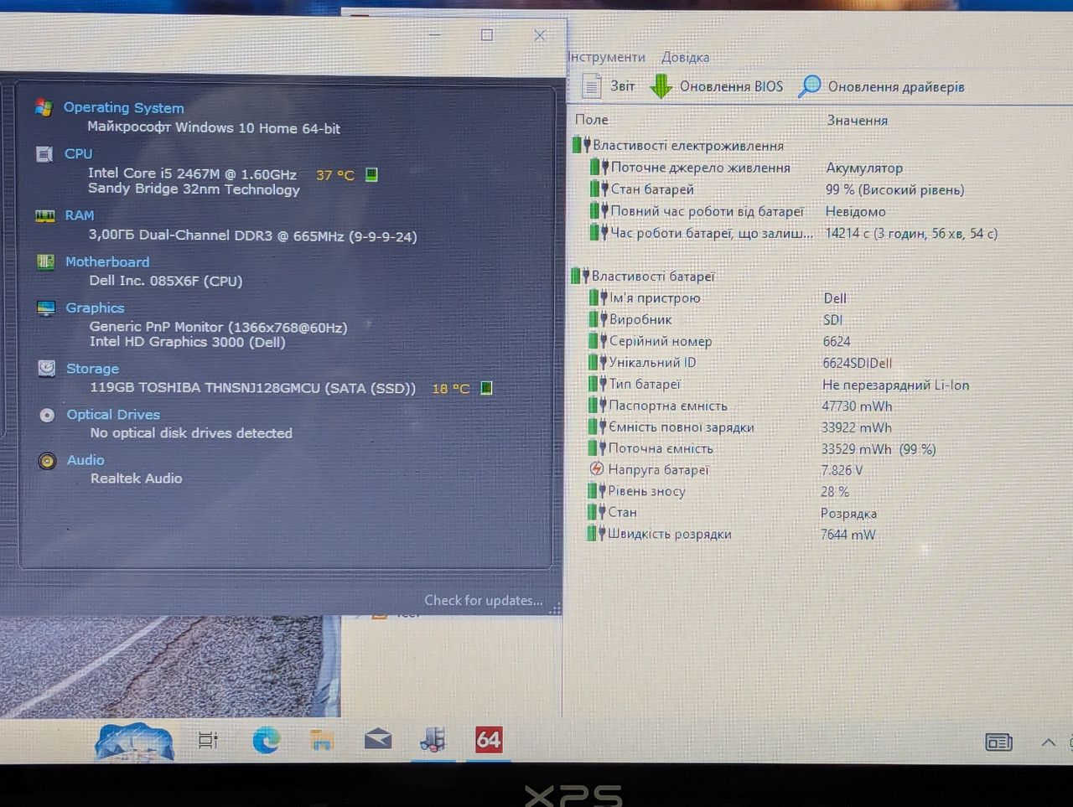
Task: Select the Унікальний ID field label
Action: click(x=653, y=363)
